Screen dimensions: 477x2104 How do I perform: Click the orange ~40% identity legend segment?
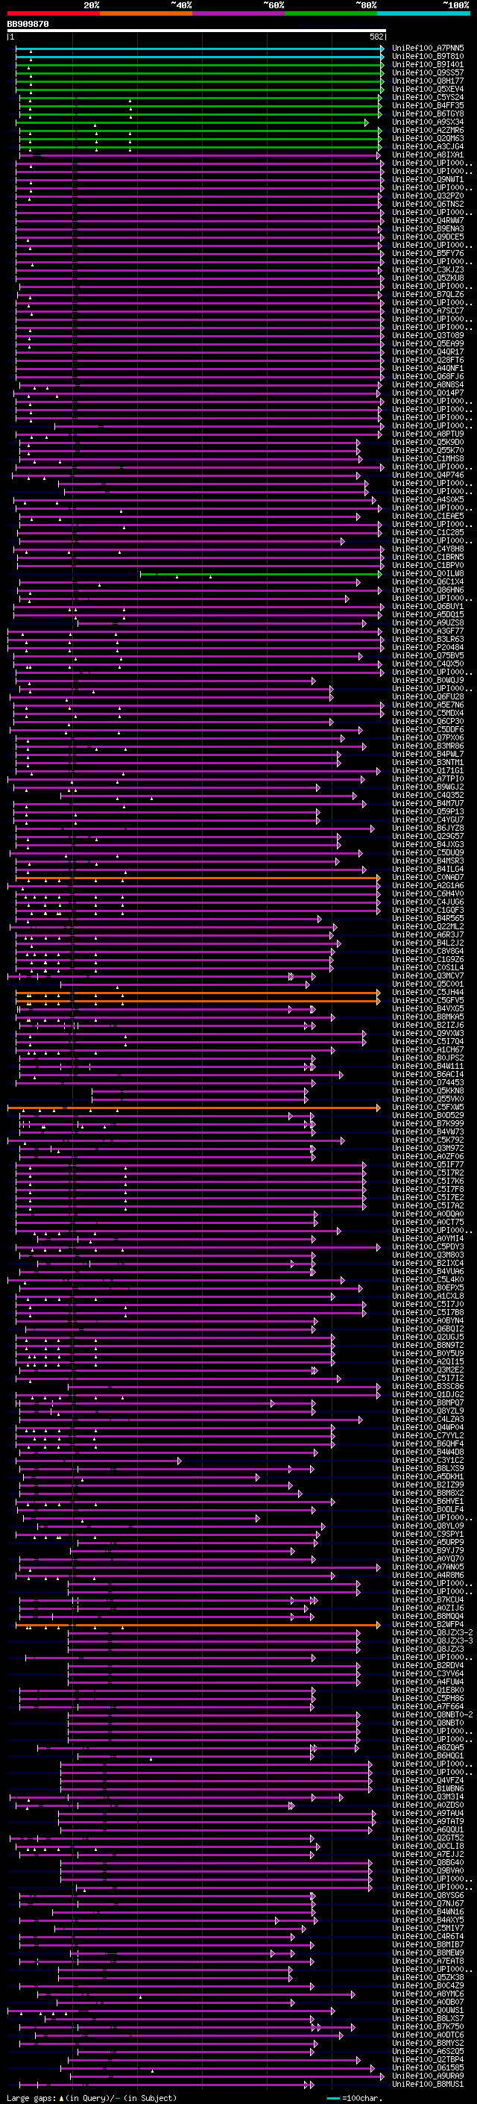pyautogui.click(x=146, y=14)
